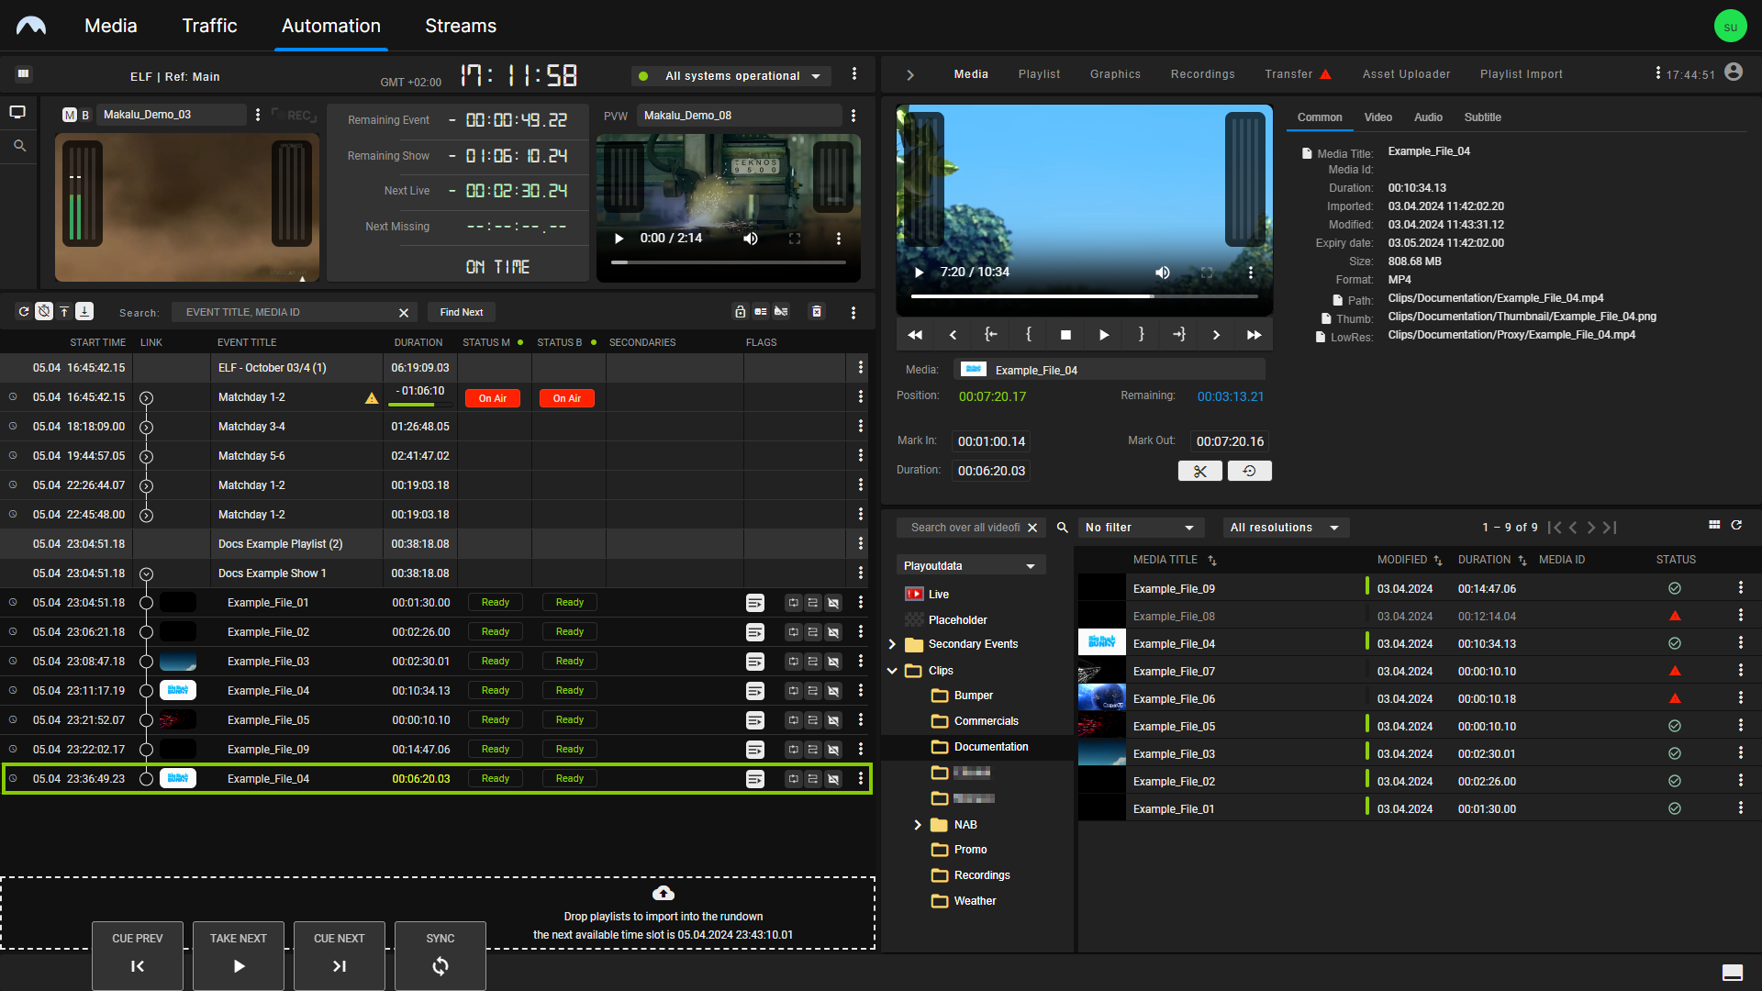Toggle the jump-to-bottom arrow icon in rundown toolbar
The image size is (1762, 991).
click(84, 312)
